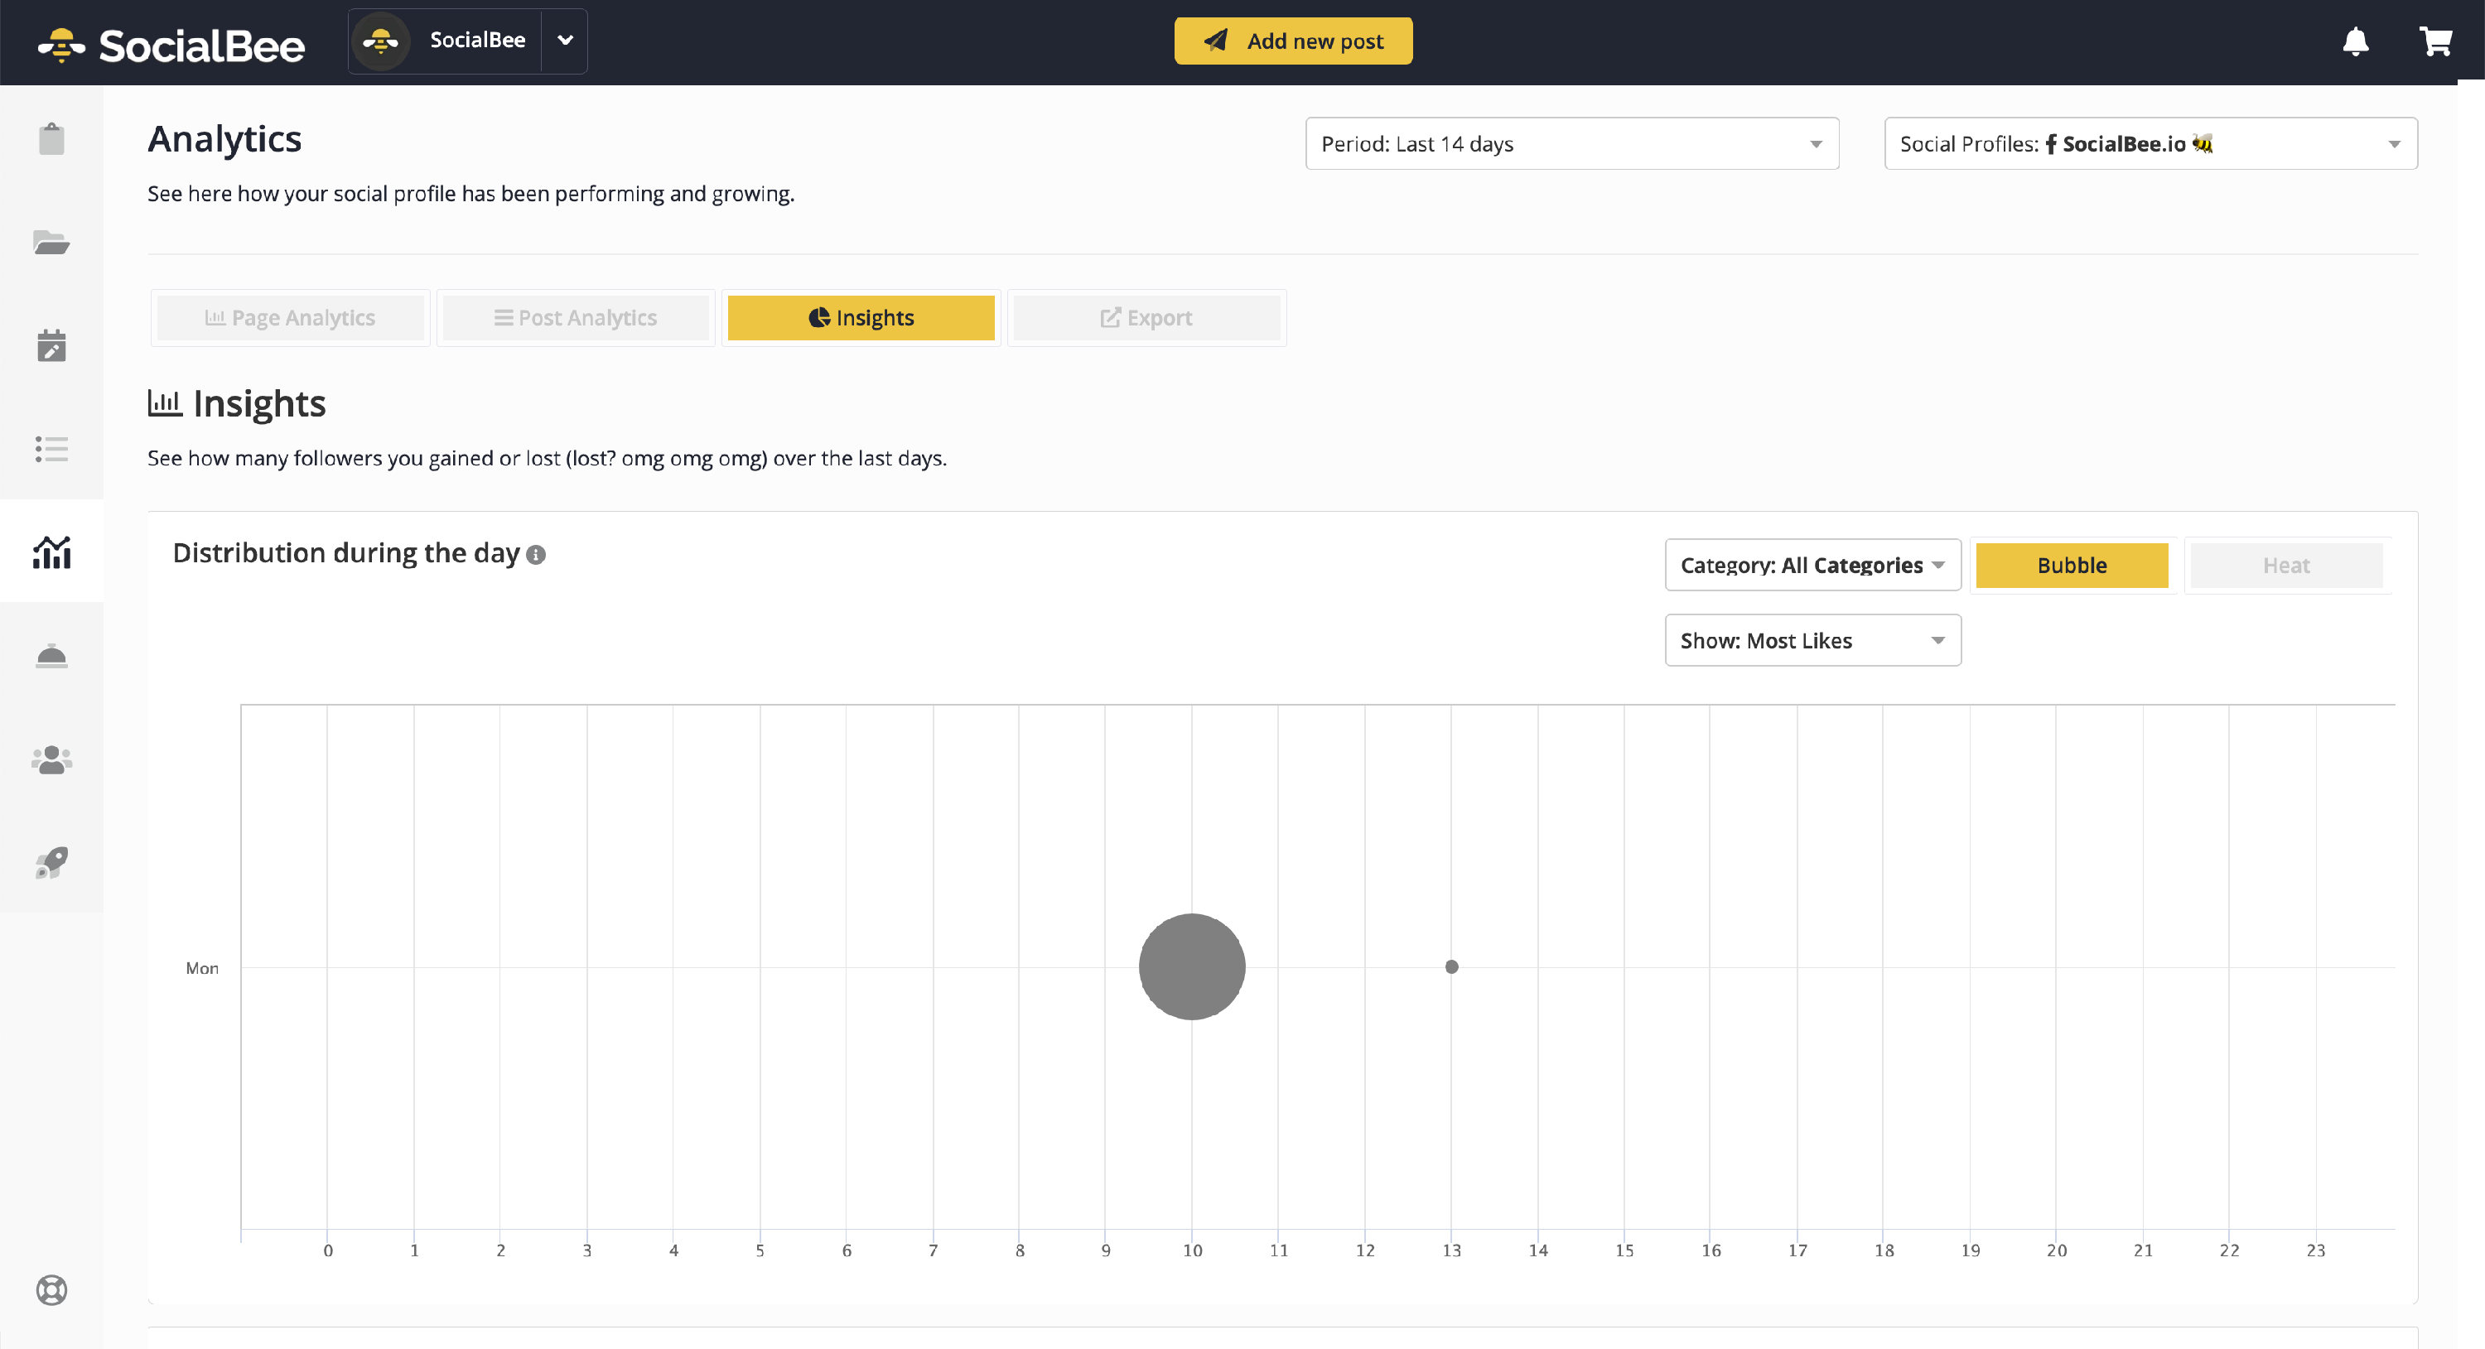Open the users group icon in sidebar
Screen dimensions: 2485x1349
51,760
